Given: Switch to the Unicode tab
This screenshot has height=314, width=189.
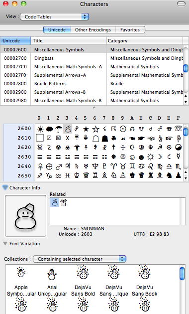Looking at the screenshot, I should 57,30.
